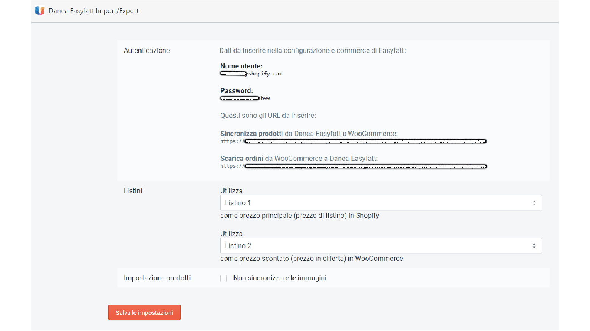This screenshot has height=331, width=590.
Task: Click the Autenticazione section heading
Action: (x=147, y=51)
